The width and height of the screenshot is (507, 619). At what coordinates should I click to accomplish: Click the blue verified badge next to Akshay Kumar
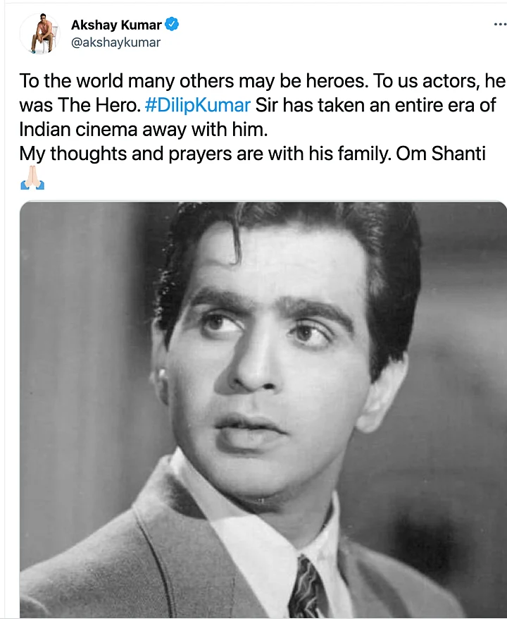(x=172, y=25)
